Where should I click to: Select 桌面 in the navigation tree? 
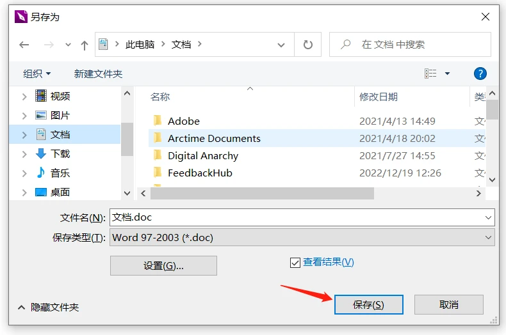pyautogui.click(x=60, y=192)
